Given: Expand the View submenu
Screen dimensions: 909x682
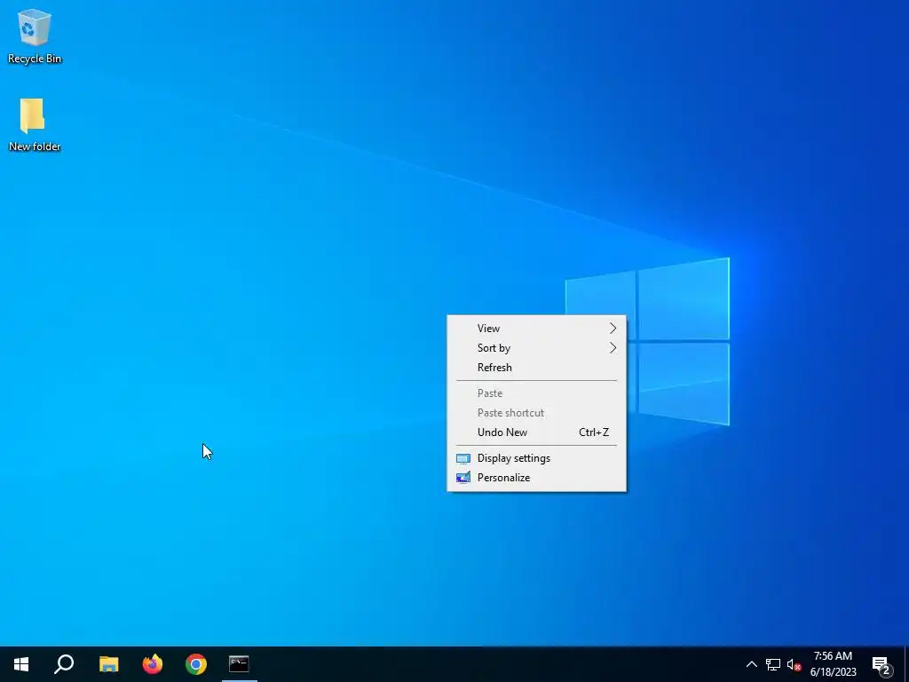Looking at the screenshot, I should 536,329.
